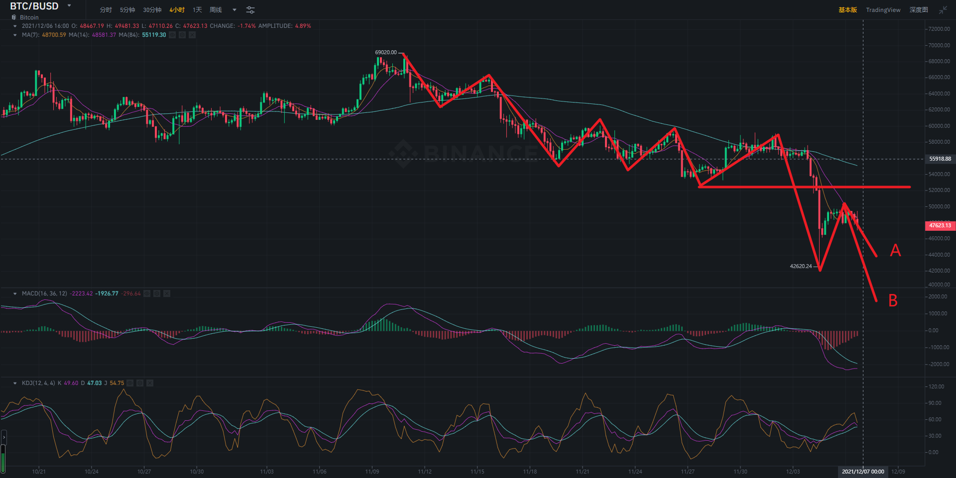Image resolution: width=956 pixels, height=478 pixels.
Task: Select the 30分钟 interval
Action: pyautogui.click(x=152, y=10)
